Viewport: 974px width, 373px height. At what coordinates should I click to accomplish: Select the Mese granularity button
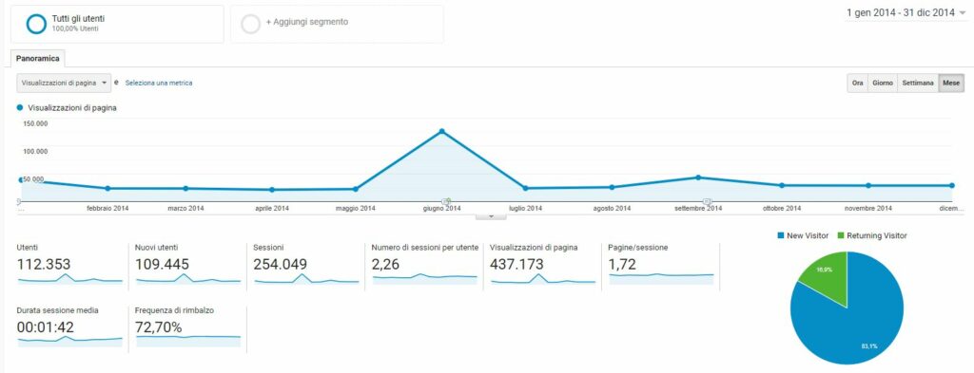[951, 83]
